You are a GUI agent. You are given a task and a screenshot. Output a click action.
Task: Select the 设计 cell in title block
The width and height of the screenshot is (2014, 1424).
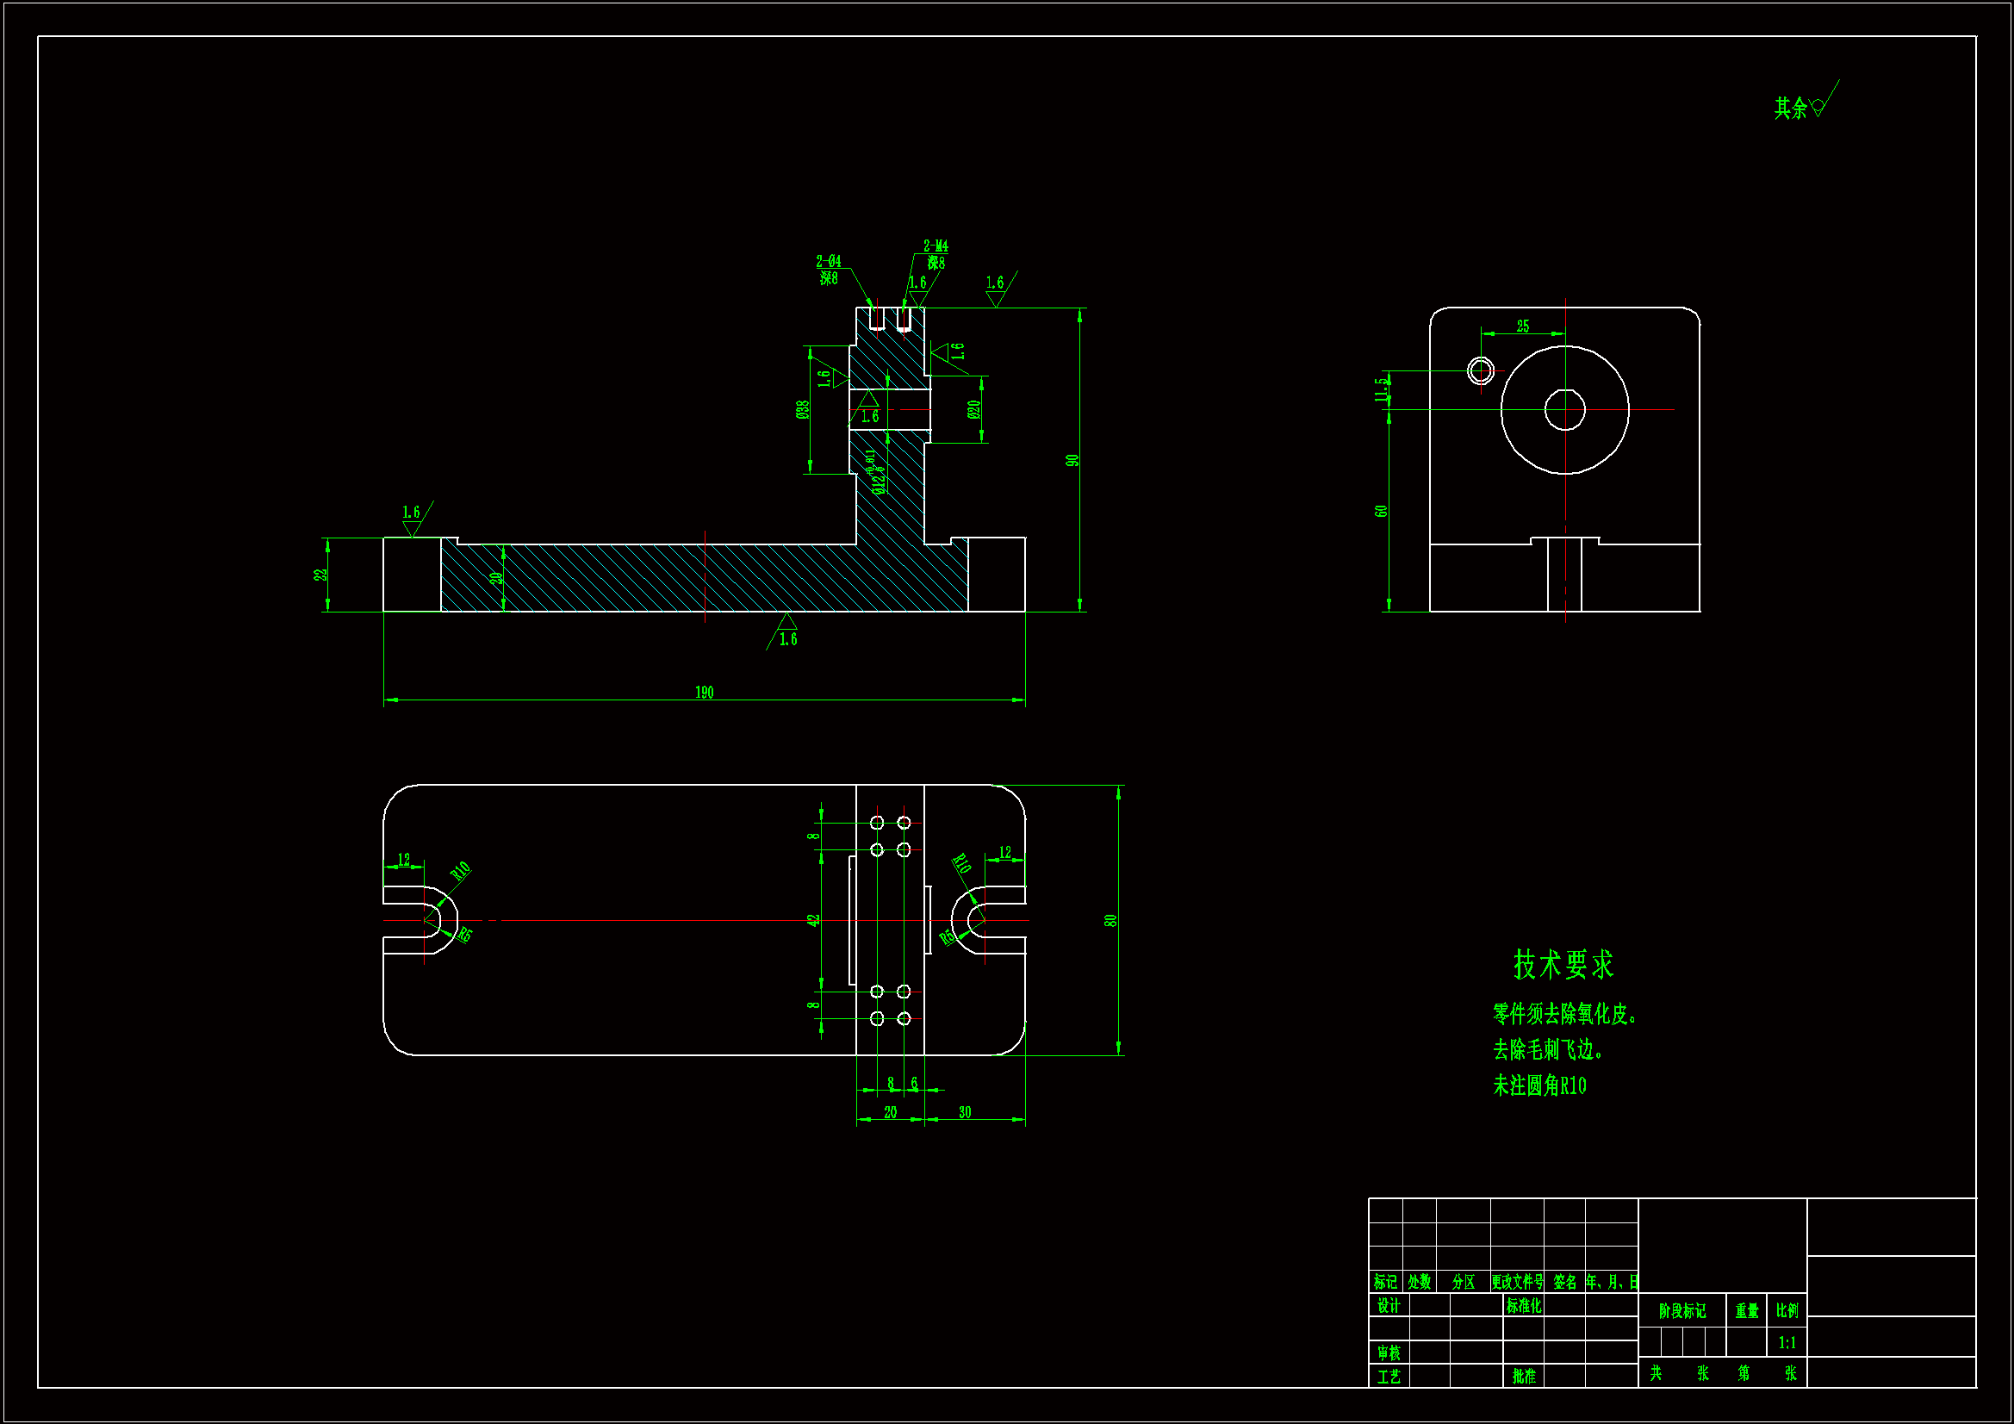pos(1389,1306)
